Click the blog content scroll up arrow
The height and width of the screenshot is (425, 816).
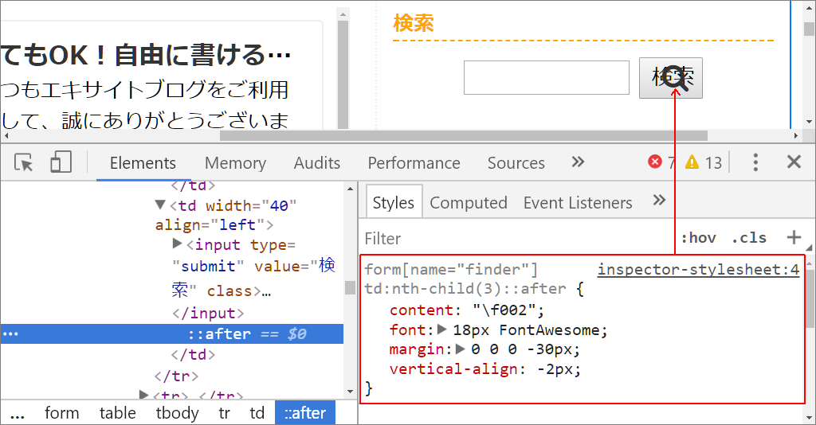click(x=343, y=14)
